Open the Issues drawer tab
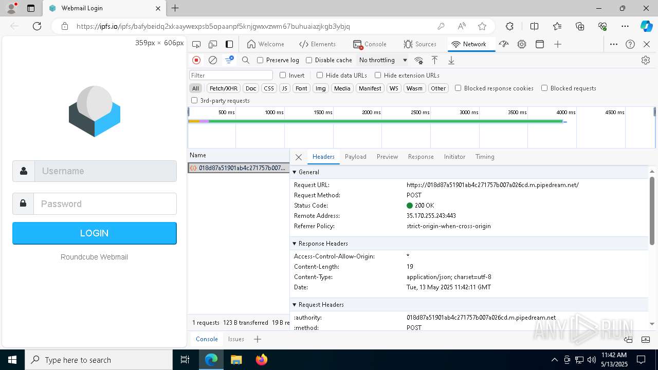658x370 pixels. tap(236, 339)
